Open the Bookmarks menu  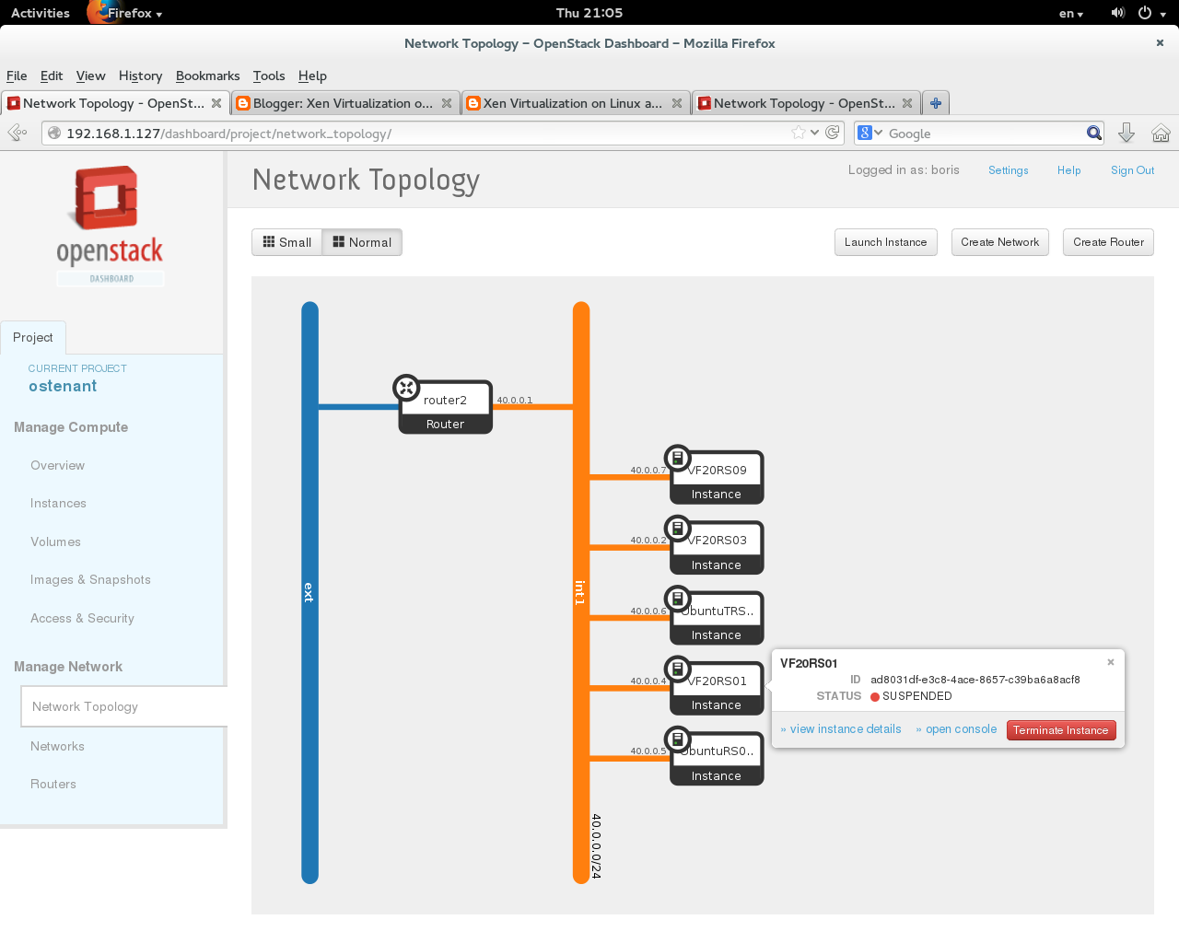click(207, 76)
